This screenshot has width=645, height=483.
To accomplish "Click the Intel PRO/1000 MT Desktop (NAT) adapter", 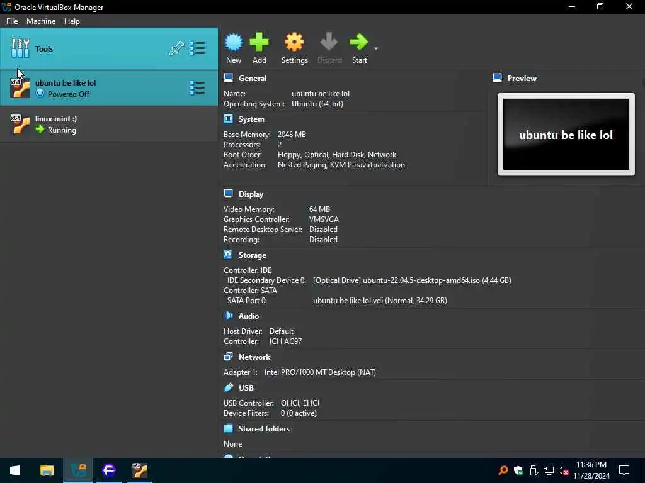I will click(320, 372).
